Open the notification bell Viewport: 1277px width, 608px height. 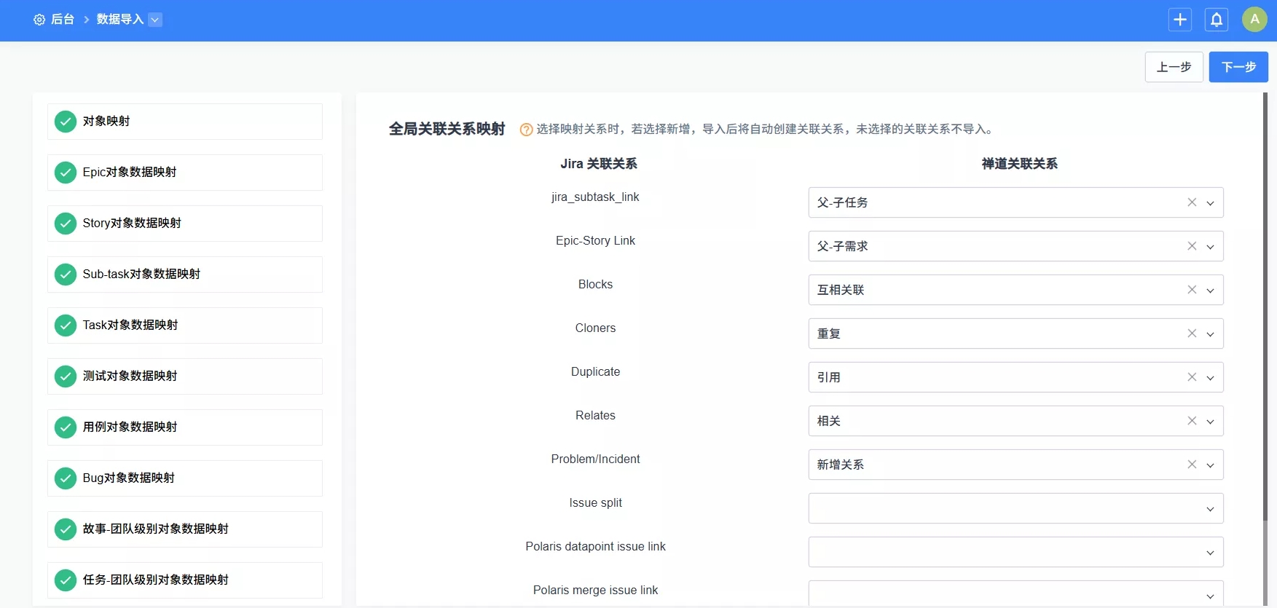(x=1217, y=20)
